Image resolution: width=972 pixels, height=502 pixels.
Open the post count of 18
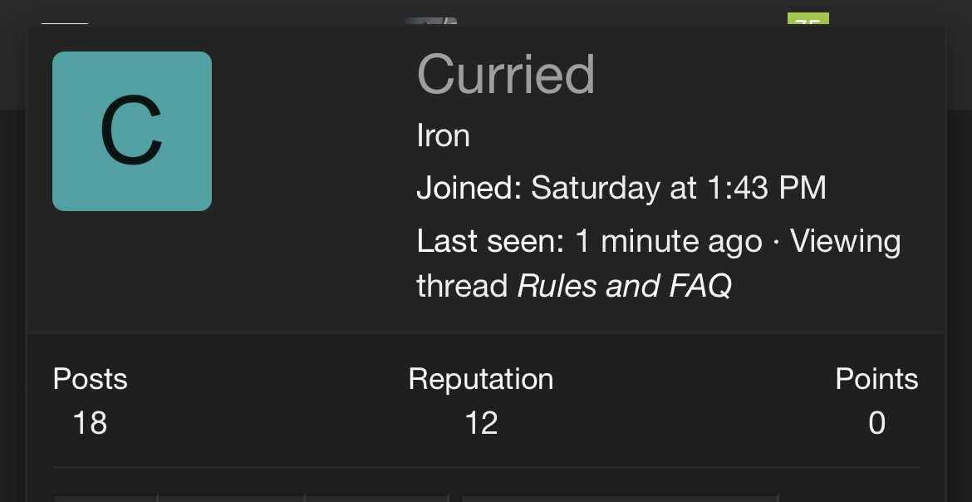pyautogui.click(x=90, y=423)
